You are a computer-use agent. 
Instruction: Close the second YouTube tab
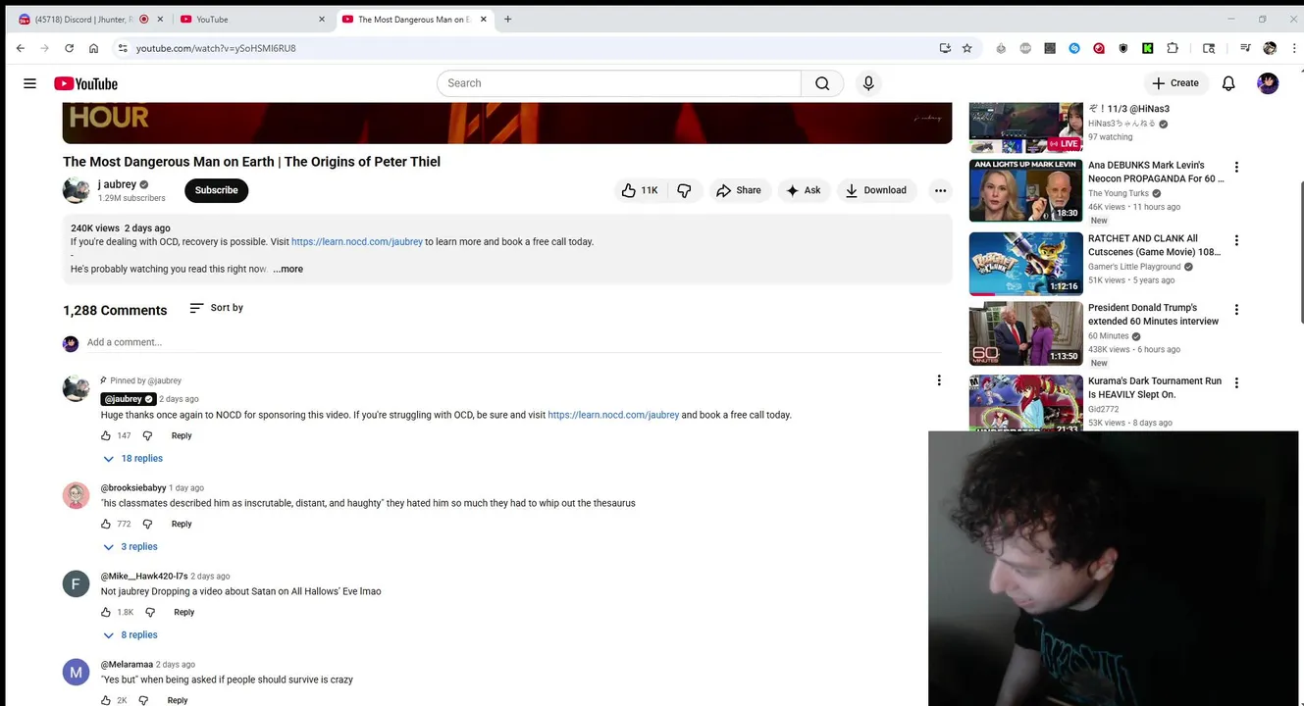click(x=321, y=19)
